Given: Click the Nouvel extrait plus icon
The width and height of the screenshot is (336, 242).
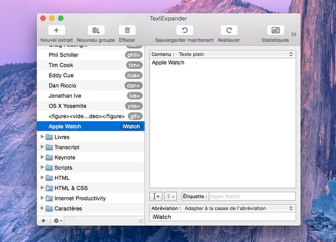Looking at the screenshot, I should (x=57, y=30).
